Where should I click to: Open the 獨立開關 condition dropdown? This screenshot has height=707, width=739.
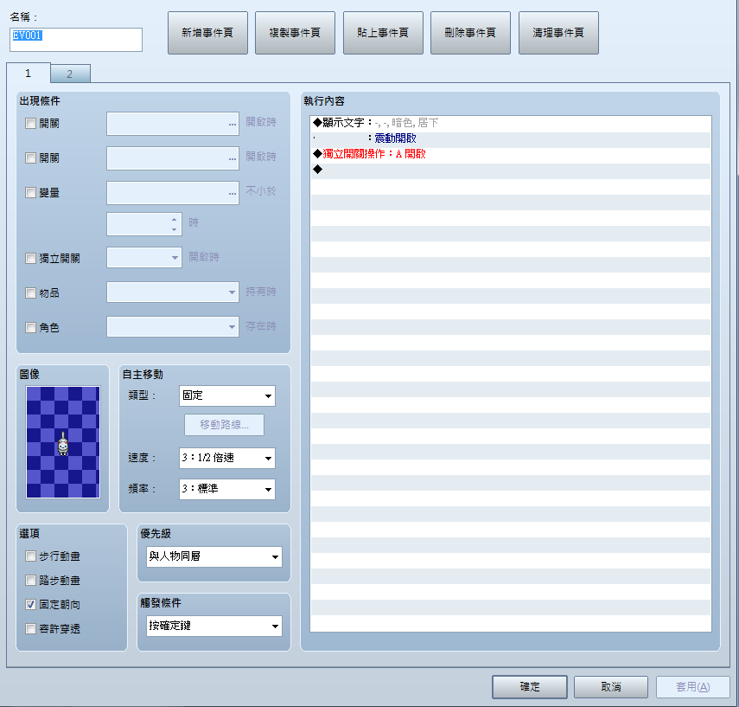tap(144, 258)
